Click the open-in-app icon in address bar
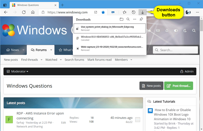The width and height of the screenshot is (203, 131). pyautogui.click(x=96, y=12)
